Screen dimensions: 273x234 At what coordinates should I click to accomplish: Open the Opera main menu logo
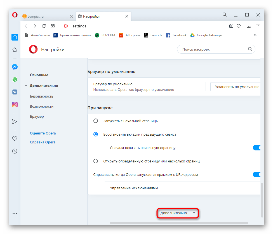pyautogui.click(x=15, y=15)
